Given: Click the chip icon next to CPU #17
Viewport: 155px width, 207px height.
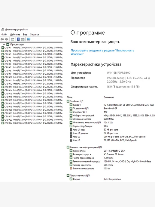Looking at the screenshot, I should 3,100.
